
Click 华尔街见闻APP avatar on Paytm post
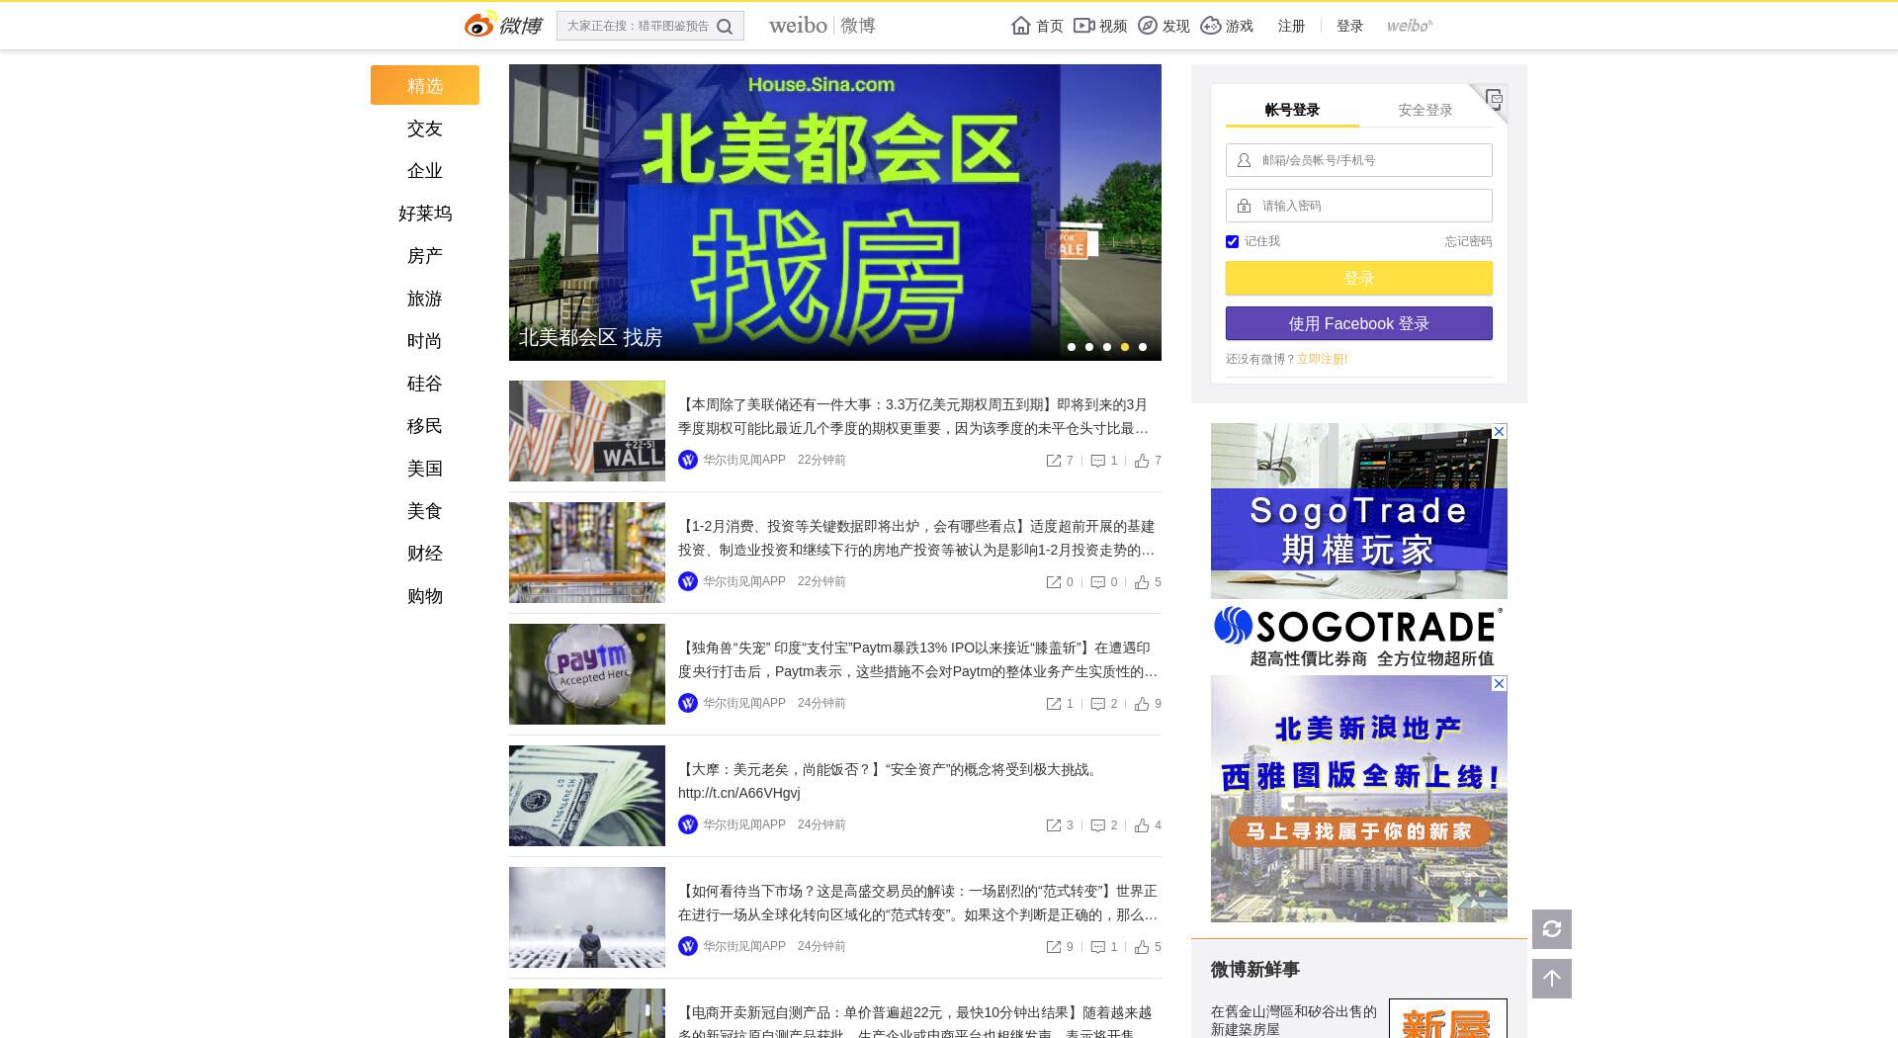(x=688, y=703)
